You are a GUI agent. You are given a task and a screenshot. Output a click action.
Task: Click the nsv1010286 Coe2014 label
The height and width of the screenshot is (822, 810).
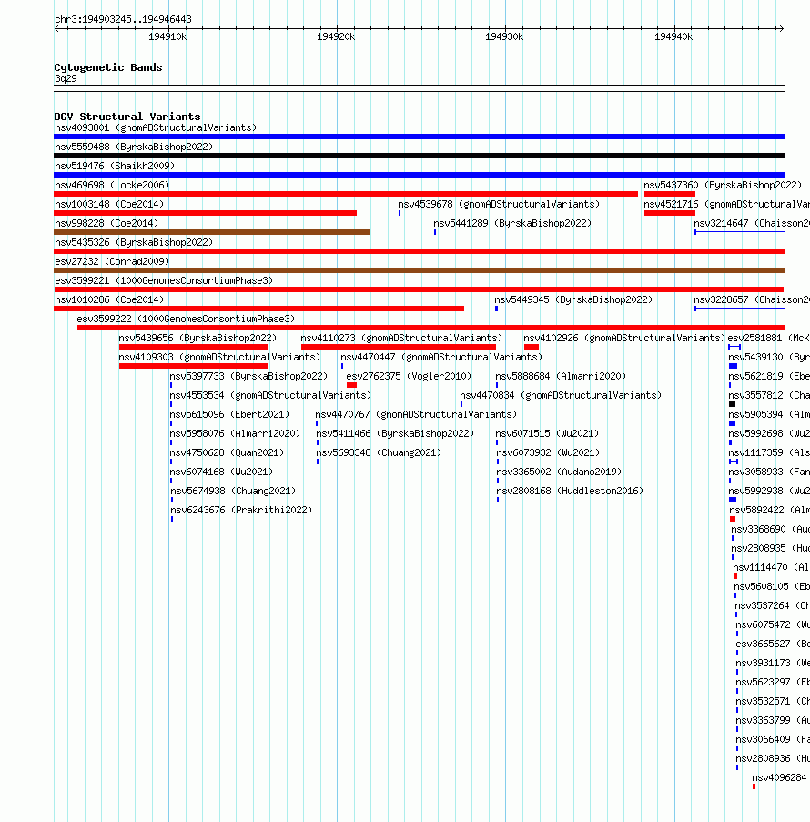click(x=109, y=299)
